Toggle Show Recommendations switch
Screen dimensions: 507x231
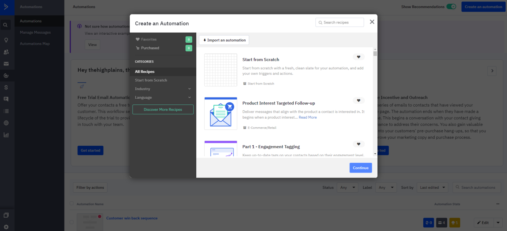(451, 7)
